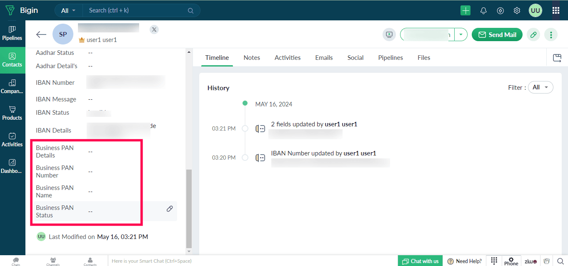Click the X (Twitter) icon beside contact name
568x266 pixels.
154,30
